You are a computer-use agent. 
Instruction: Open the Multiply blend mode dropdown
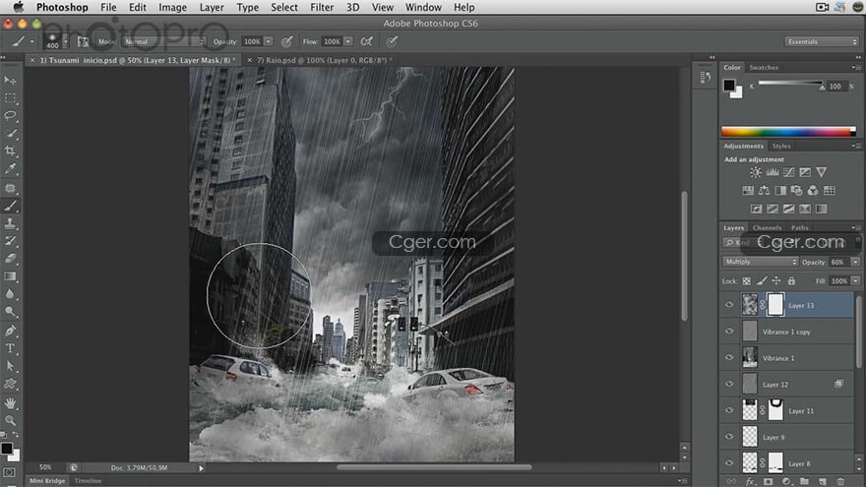coord(760,262)
